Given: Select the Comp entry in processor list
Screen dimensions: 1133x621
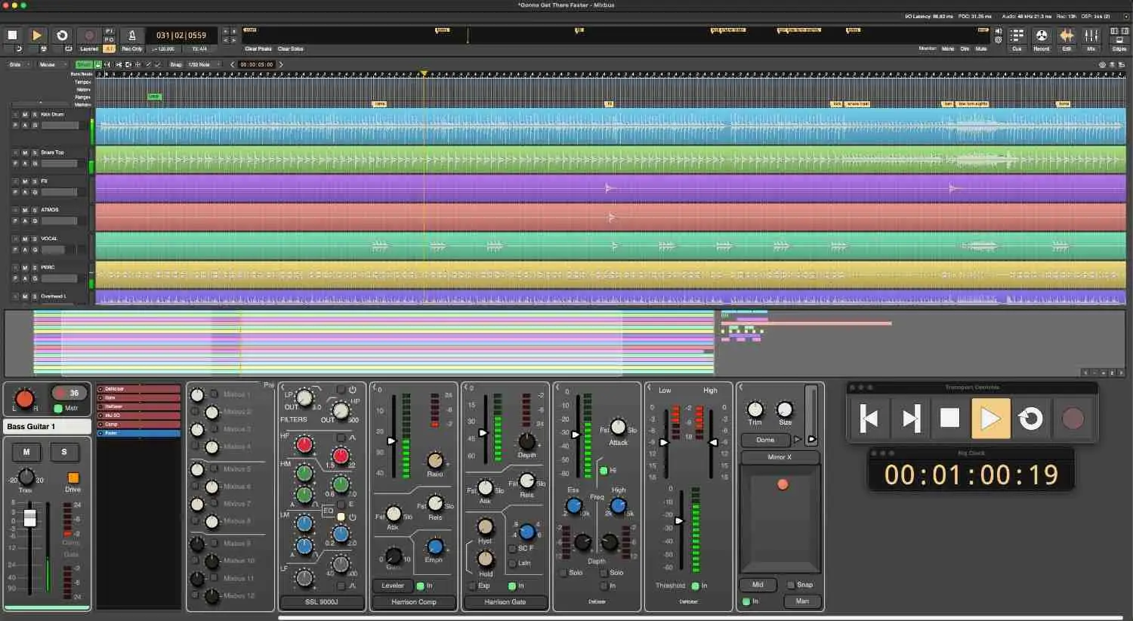Looking at the screenshot, I should [x=138, y=425].
